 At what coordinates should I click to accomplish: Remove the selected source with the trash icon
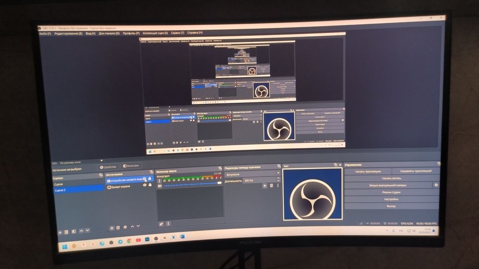[118, 228]
